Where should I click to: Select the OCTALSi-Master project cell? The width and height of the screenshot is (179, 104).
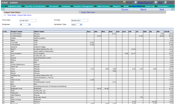[22, 36]
